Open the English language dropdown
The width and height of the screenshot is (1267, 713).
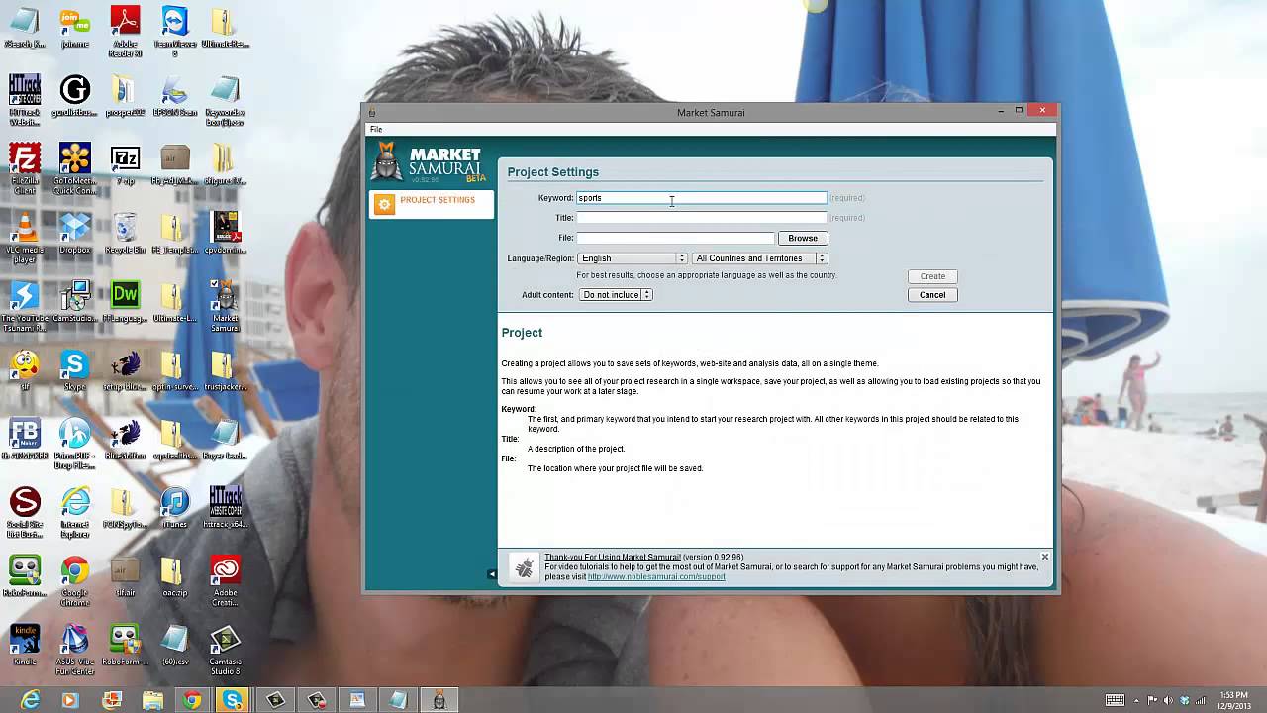[x=633, y=258]
